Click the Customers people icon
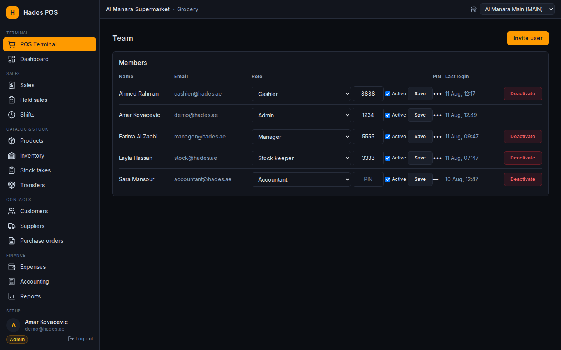Viewport: 561px width, 350px height. pyautogui.click(x=12, y=211)
